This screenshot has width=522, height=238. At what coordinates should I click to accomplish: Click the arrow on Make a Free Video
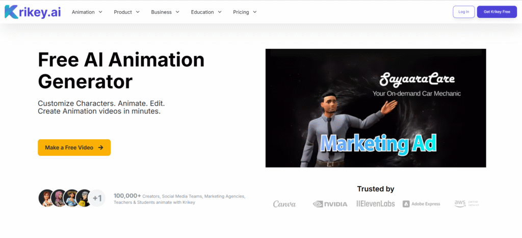(101, 147)
